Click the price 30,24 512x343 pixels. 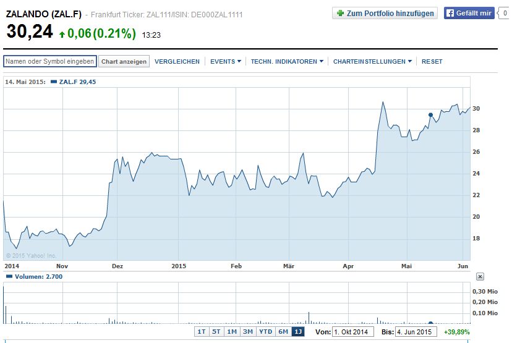click(x=30, y=32)
